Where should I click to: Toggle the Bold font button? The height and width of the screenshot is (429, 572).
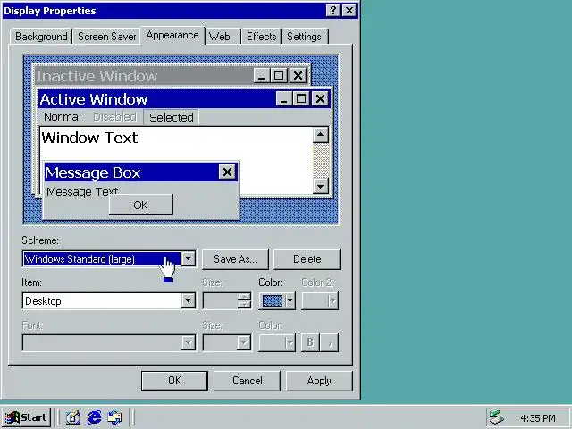(x=310, y=342)
